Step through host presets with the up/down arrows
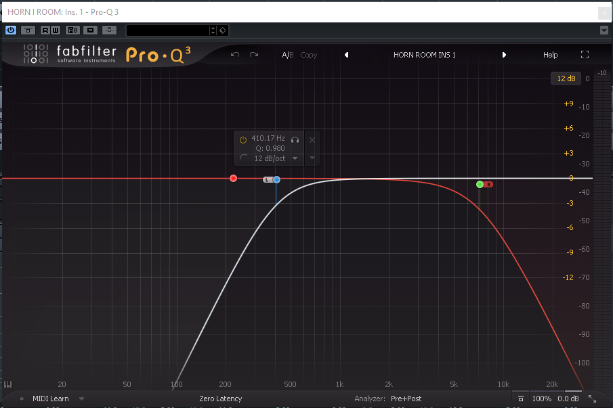Viewport: 613px width, 408px height. click(213, 30)
